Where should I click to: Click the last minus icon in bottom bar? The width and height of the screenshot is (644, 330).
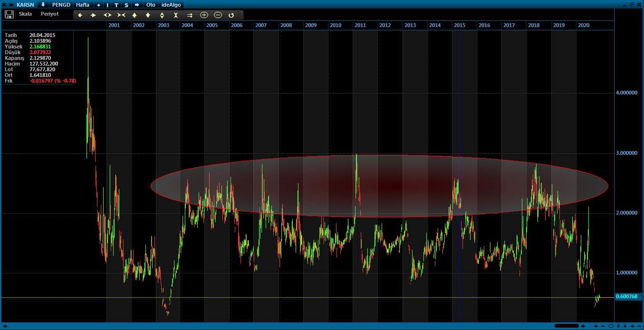639,326
